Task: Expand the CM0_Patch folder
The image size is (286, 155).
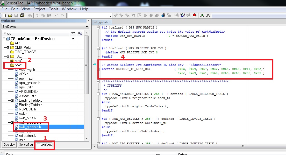Action: (8, 47)
